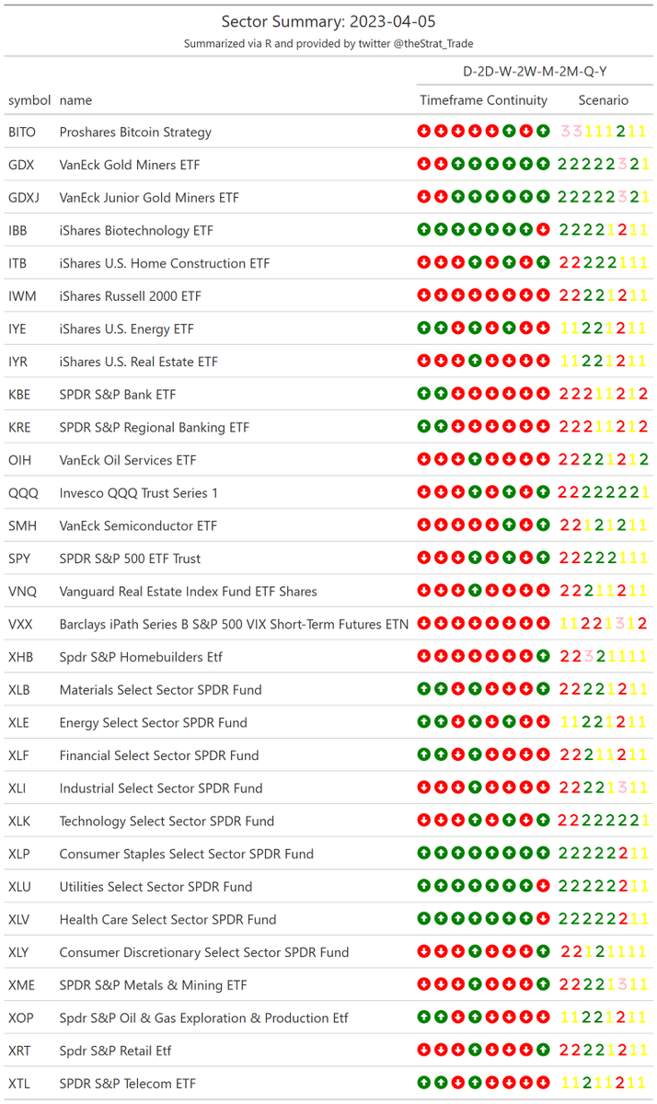Click the only green up arrow in XHB row
The height and width of the screenshot is (1104, 657).
tap(543, 657)
